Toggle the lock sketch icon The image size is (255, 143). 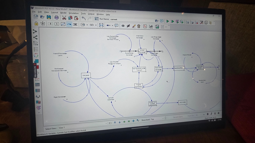(x=36, y=23)
